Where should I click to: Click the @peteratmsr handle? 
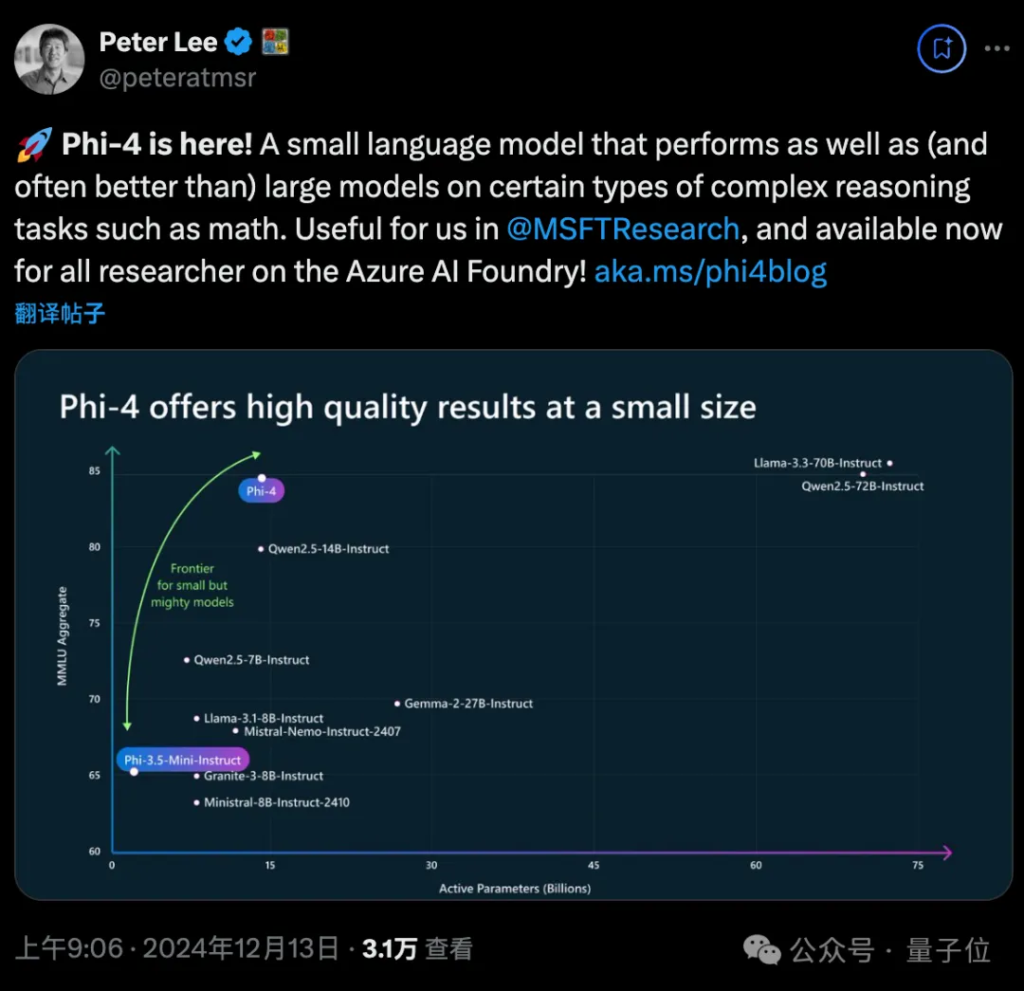click(177, 78)
